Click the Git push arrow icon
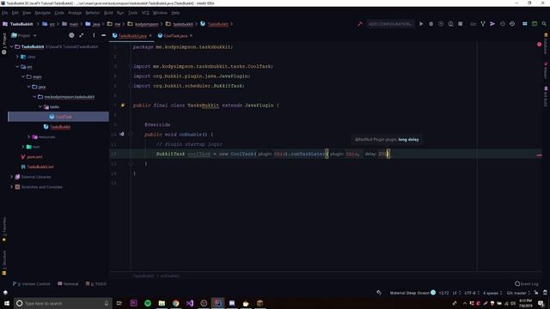This screenshot has height=309, width=550. point(492,24)
